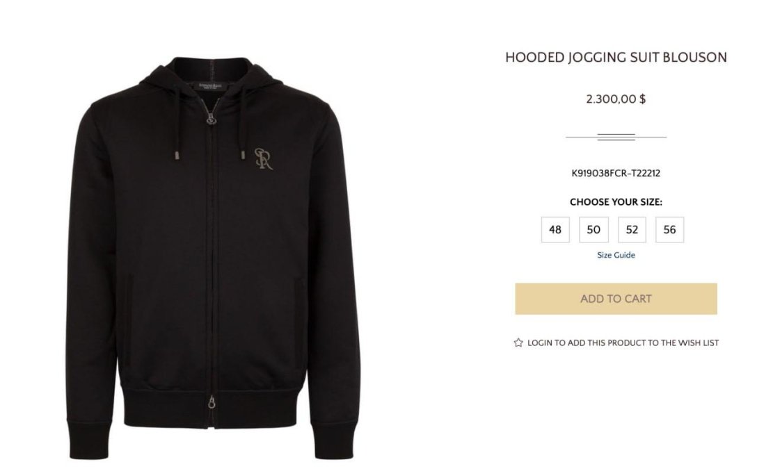The height and width of the screenshot is (471, 757).
Task: Select size 48
Action: [555, 229]
